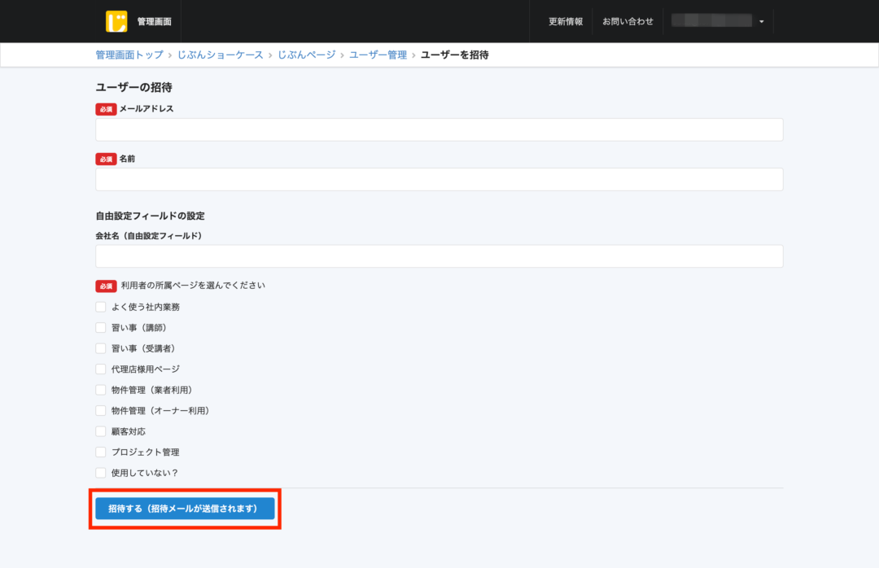Open the お問い合わせ menu item
This screenshot has height=568, width=879.
point(628,22)
